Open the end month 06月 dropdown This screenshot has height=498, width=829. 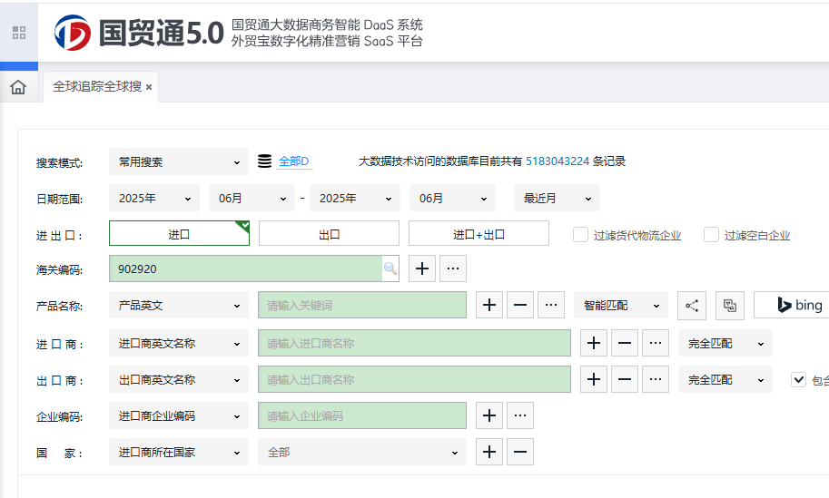(452, 198)
